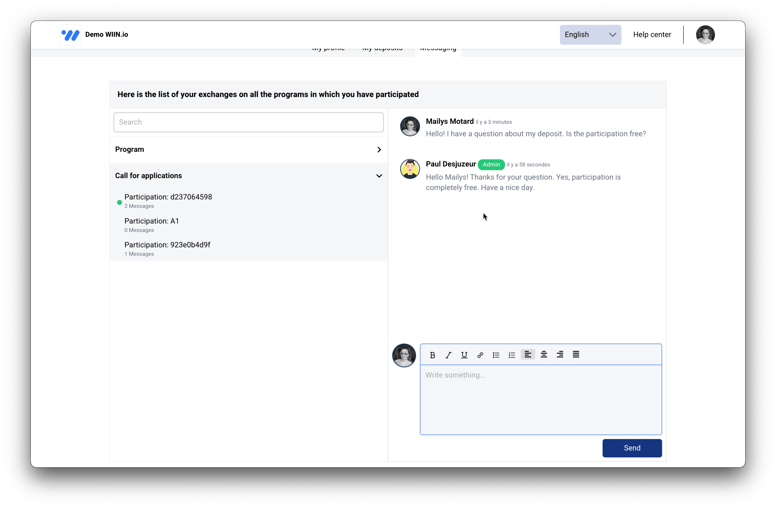Click the '0 Messages' count label
The height and width of the screenshot is (508, 776).
click(x=139, y=230)
